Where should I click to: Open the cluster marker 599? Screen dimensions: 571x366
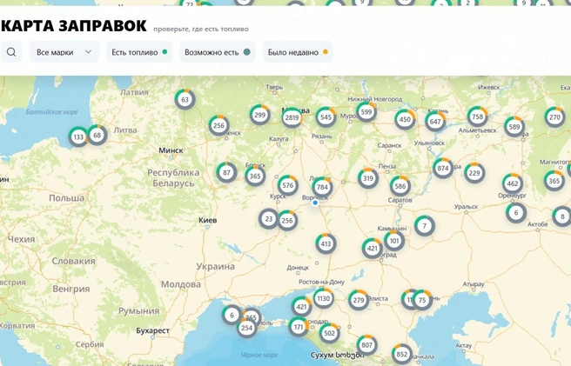[366, 112]
